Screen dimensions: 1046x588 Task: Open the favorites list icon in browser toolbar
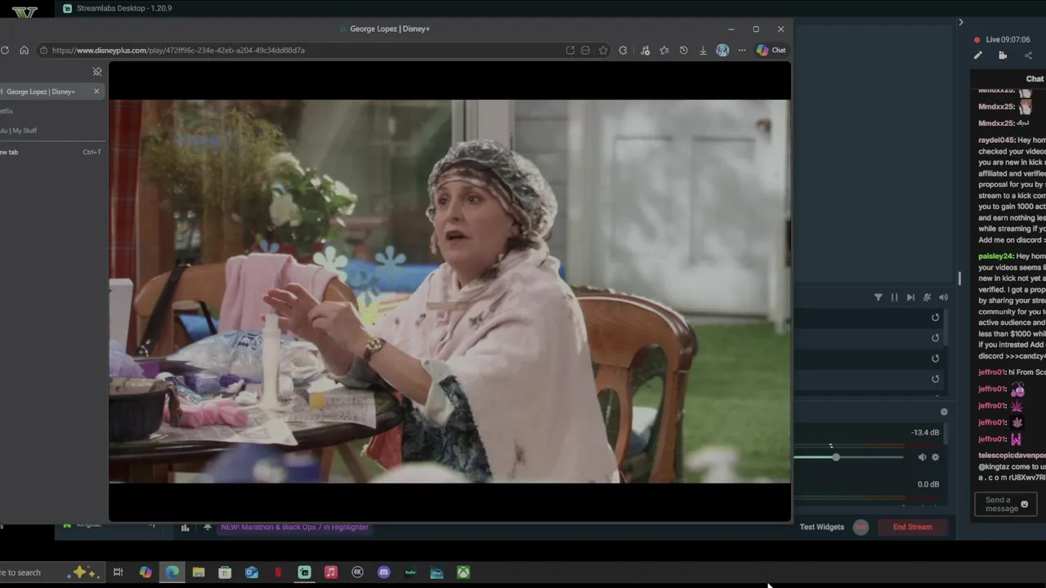pyautogui.click(x=664, y=50)
